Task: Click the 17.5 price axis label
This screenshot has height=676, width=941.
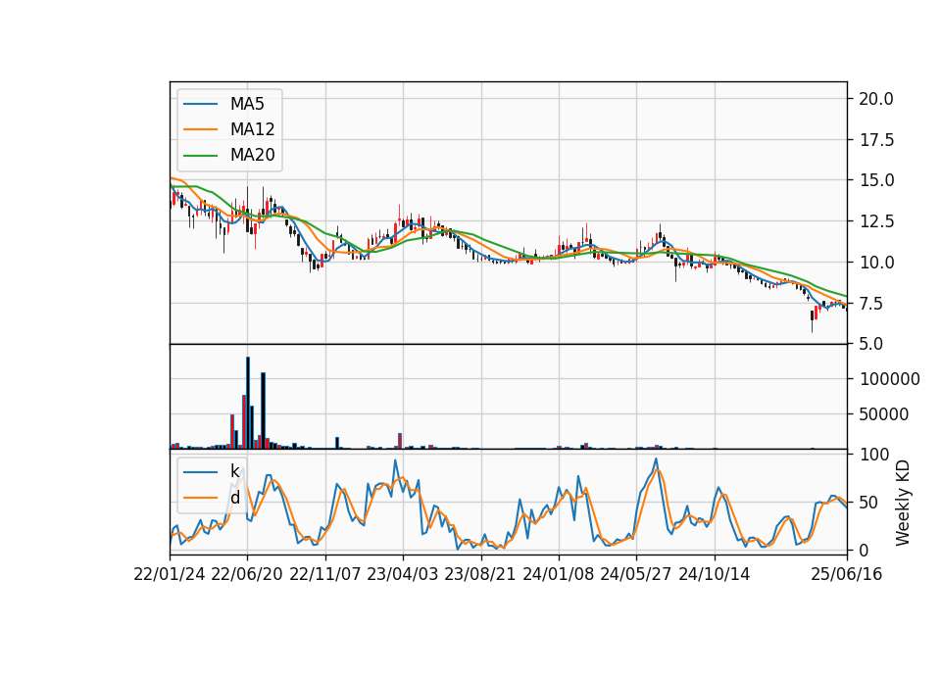Action: 876,140
